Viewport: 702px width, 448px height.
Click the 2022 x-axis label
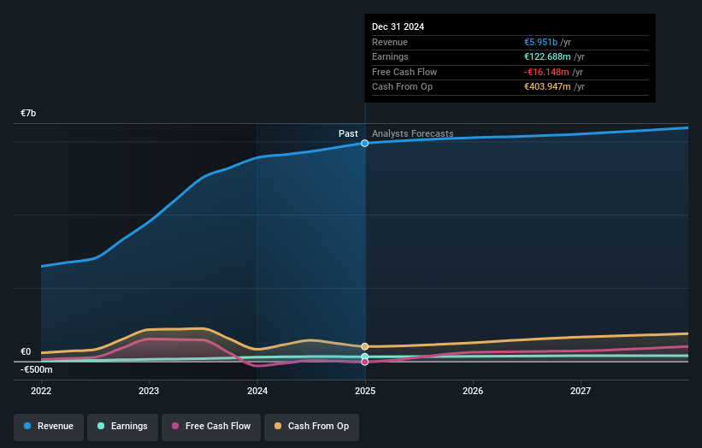coord(41,391)
